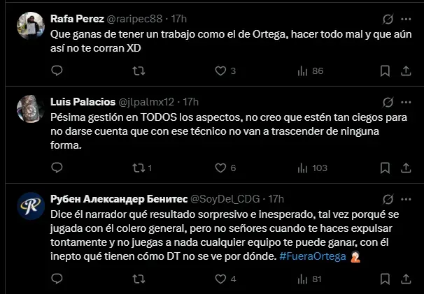View analytics showing 86 views
The width and height of the screenshot is (424, 294).
(x=310, y=71)
